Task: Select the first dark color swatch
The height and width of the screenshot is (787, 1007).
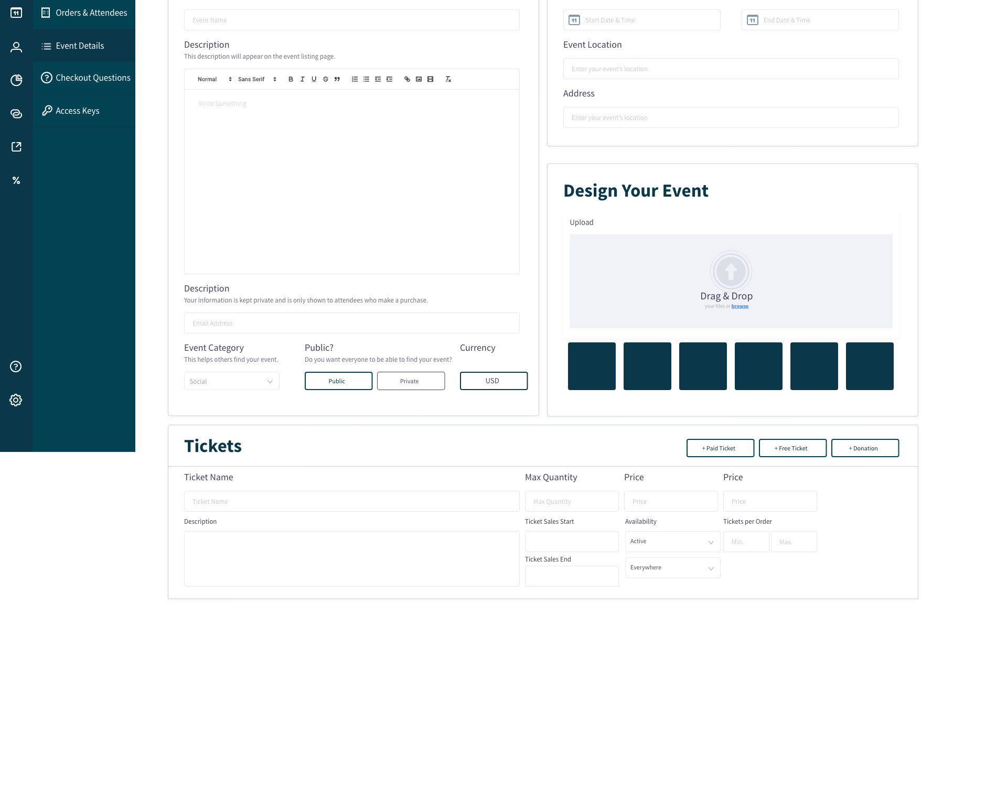Action: (592, 366)
